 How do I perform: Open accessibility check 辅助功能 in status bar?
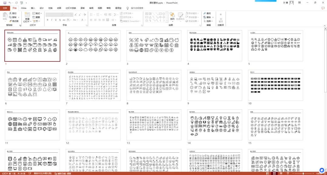click(63, 173)
